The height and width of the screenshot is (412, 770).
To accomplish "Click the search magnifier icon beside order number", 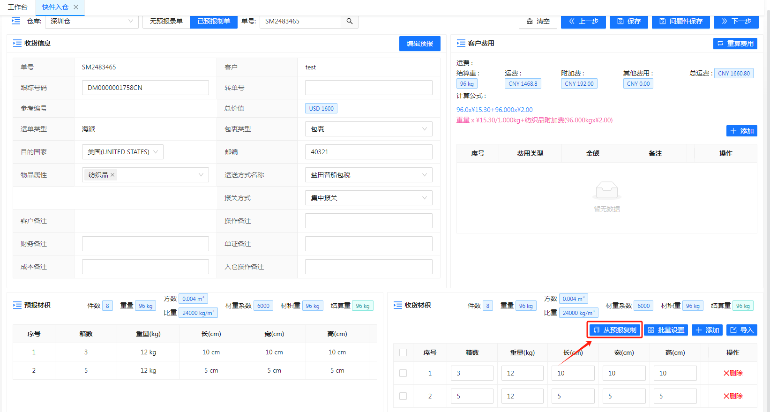I will [x=350, y=21].
